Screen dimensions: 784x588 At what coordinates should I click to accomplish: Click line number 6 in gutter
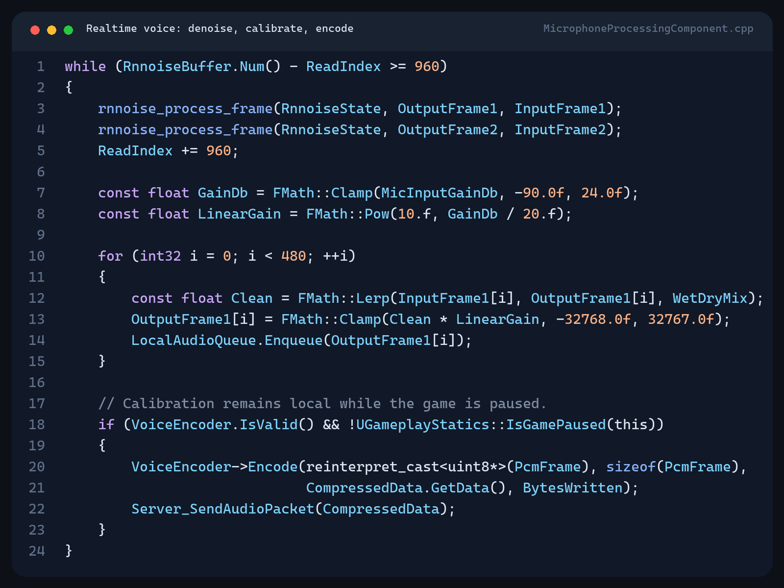coord(41,171)
